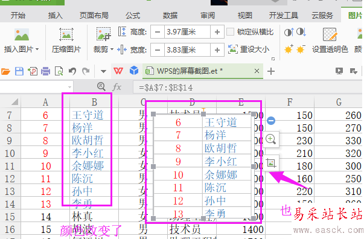The image size is (364, 239).
Task: Click the Undo arrow icon
Action: coord(72,71)
